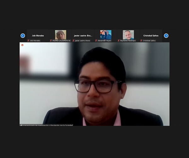Click the signal strength icon on speaker label
189x158 pixels.
pyautogui.click(x=21, y=125)
